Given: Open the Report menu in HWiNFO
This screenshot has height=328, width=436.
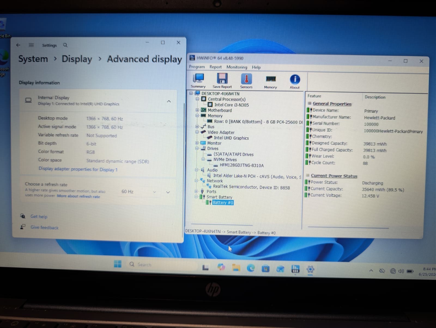Looking at the screenshot, I should pyautogui.click(x=216, y=67).
